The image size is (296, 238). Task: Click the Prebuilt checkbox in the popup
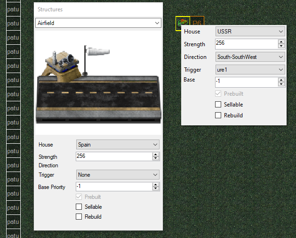point(218,94)
